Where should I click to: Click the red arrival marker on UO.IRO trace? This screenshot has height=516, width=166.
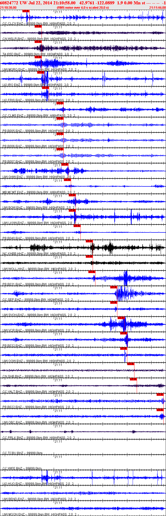pos(40,72)
